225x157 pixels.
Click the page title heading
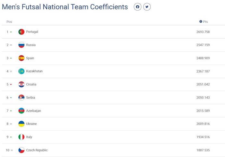[65, 7]
